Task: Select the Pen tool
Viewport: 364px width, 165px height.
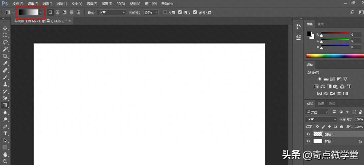Action: click(x=5, y=126)
